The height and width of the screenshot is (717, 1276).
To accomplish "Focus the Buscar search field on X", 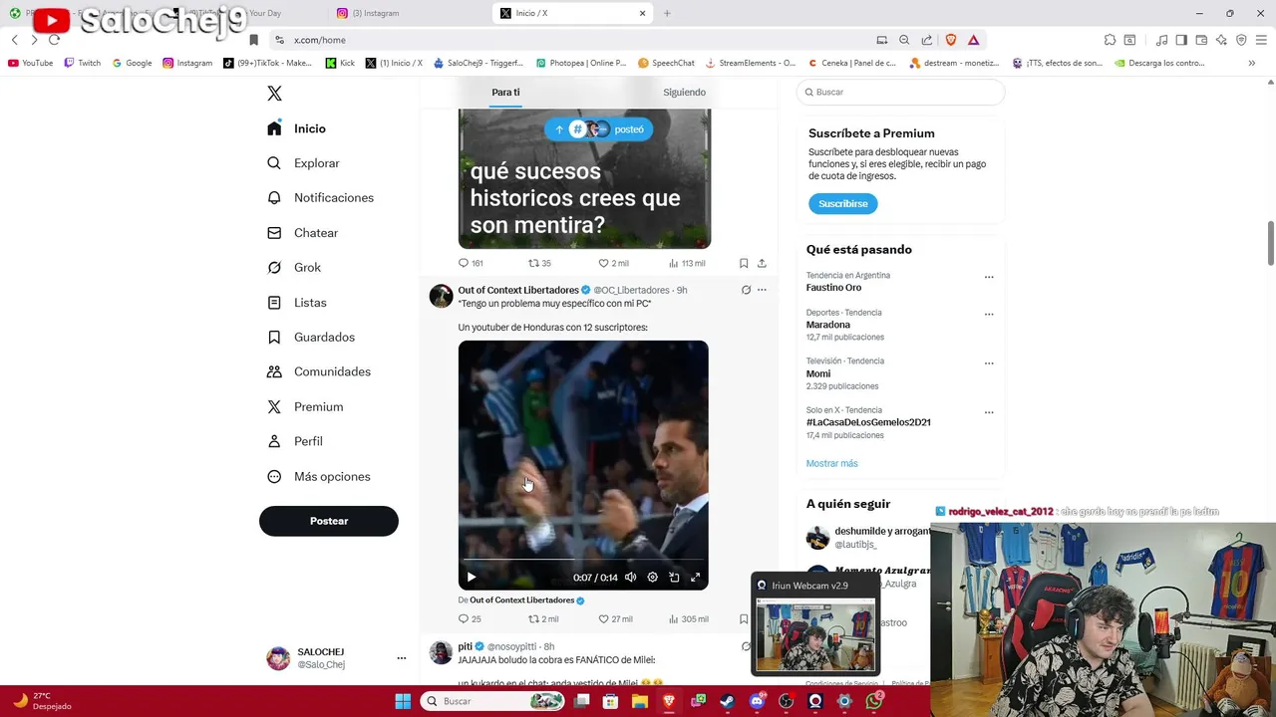I will point(900,92).
